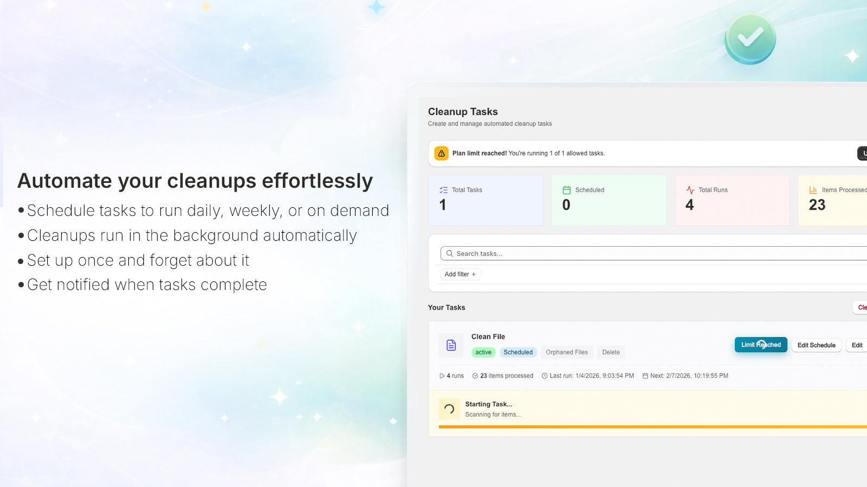Click the Total Tasks checklist icon
867x487 pixels.
click(443, 190)
